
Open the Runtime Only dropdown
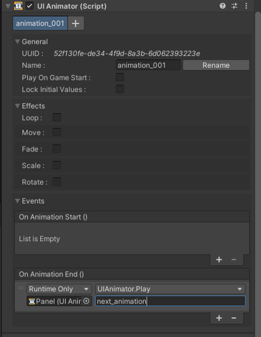pos(59,289)
